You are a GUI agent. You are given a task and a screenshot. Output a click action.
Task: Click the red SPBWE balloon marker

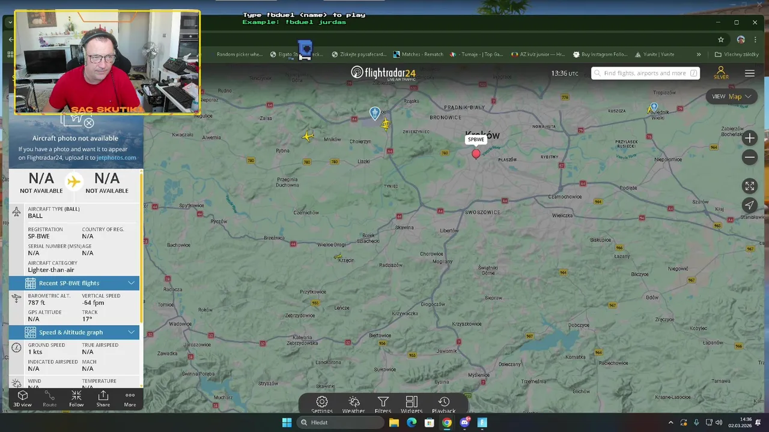(476, 154)
